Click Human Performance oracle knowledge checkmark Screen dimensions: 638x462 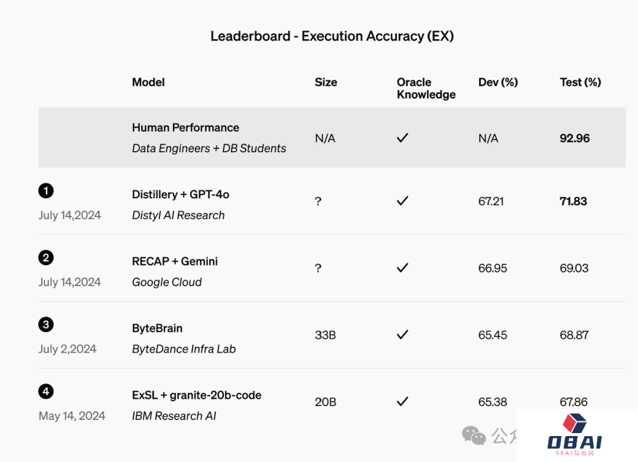(402, 138)
